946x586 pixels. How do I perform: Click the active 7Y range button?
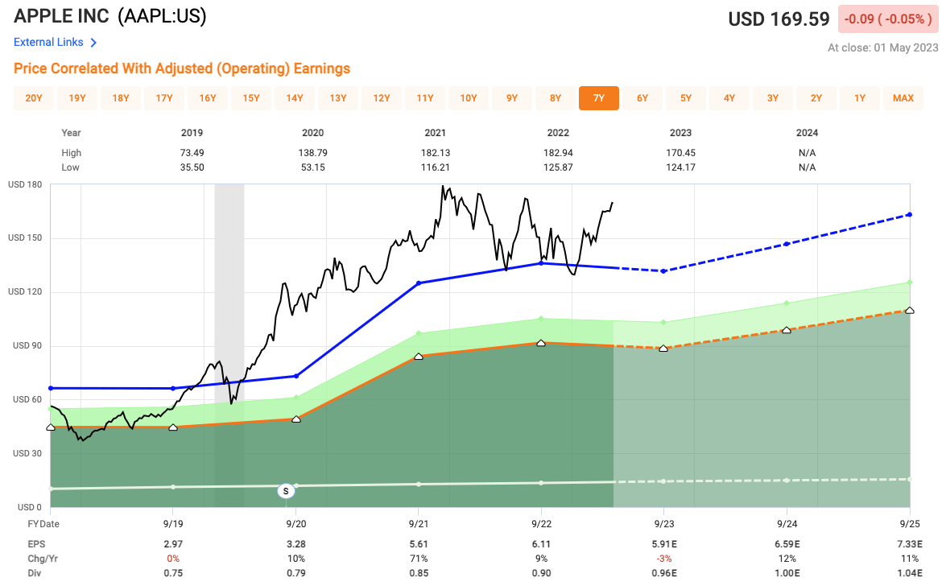tap(598, 97)
